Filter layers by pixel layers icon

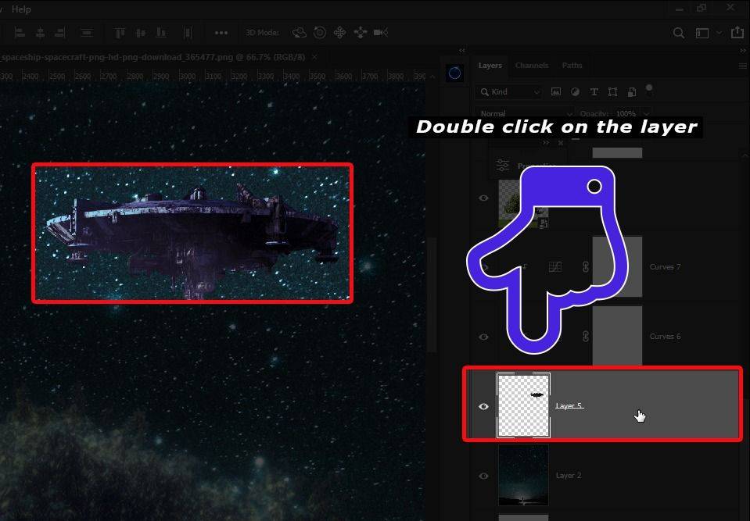click(x=556, y=91)
